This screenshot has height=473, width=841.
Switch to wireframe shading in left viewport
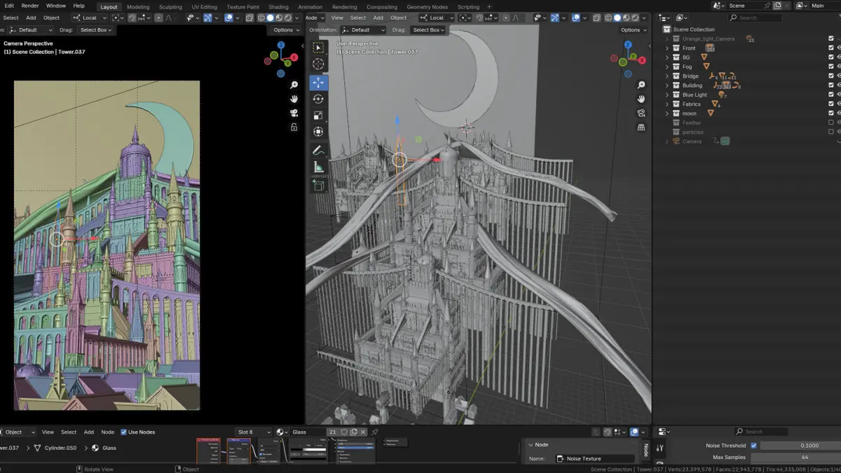(x=261, y=18)
